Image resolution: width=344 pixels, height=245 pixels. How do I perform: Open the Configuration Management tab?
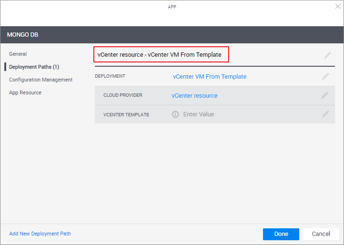coord(40,80)
